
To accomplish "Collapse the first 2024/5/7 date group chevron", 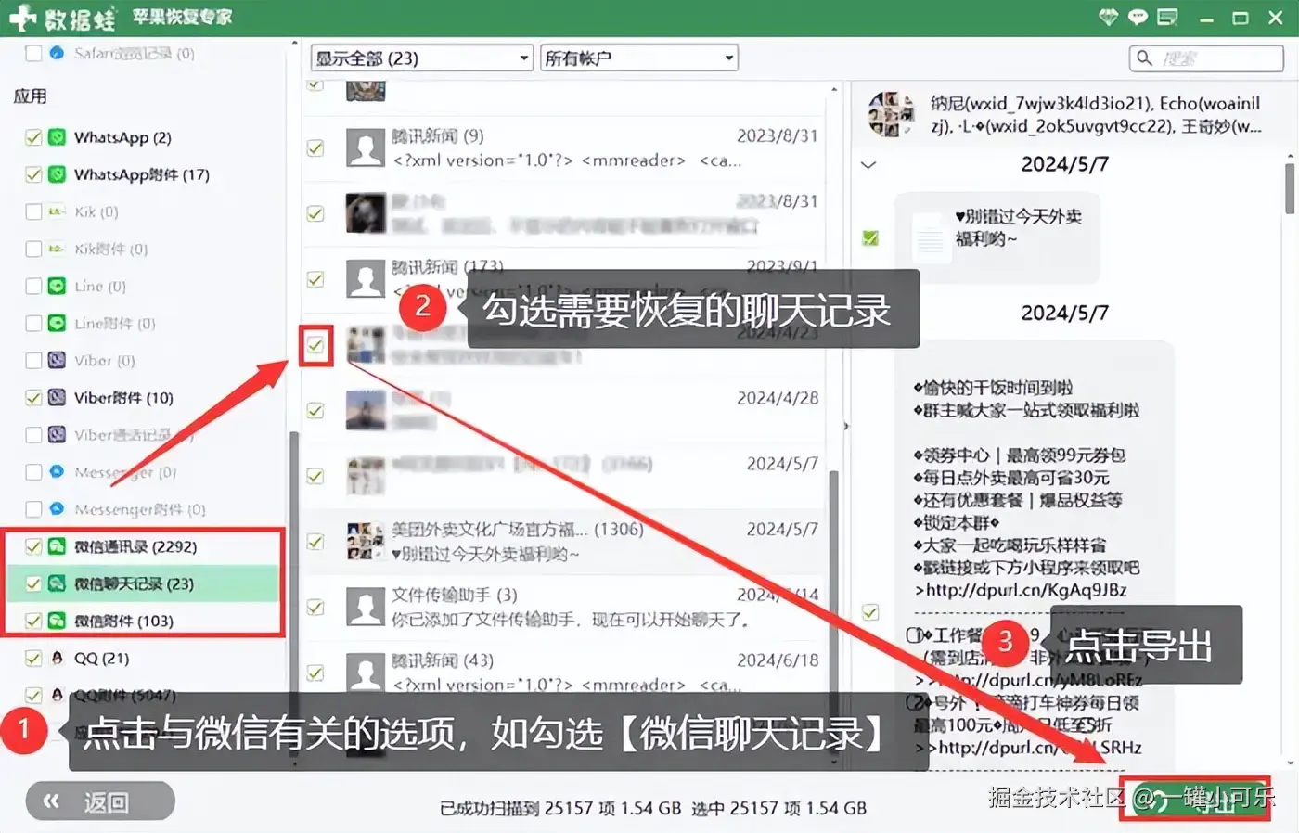I will [868, 165].
